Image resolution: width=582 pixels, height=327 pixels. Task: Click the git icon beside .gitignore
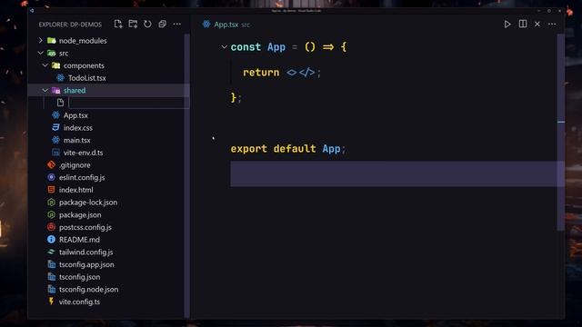51,164
